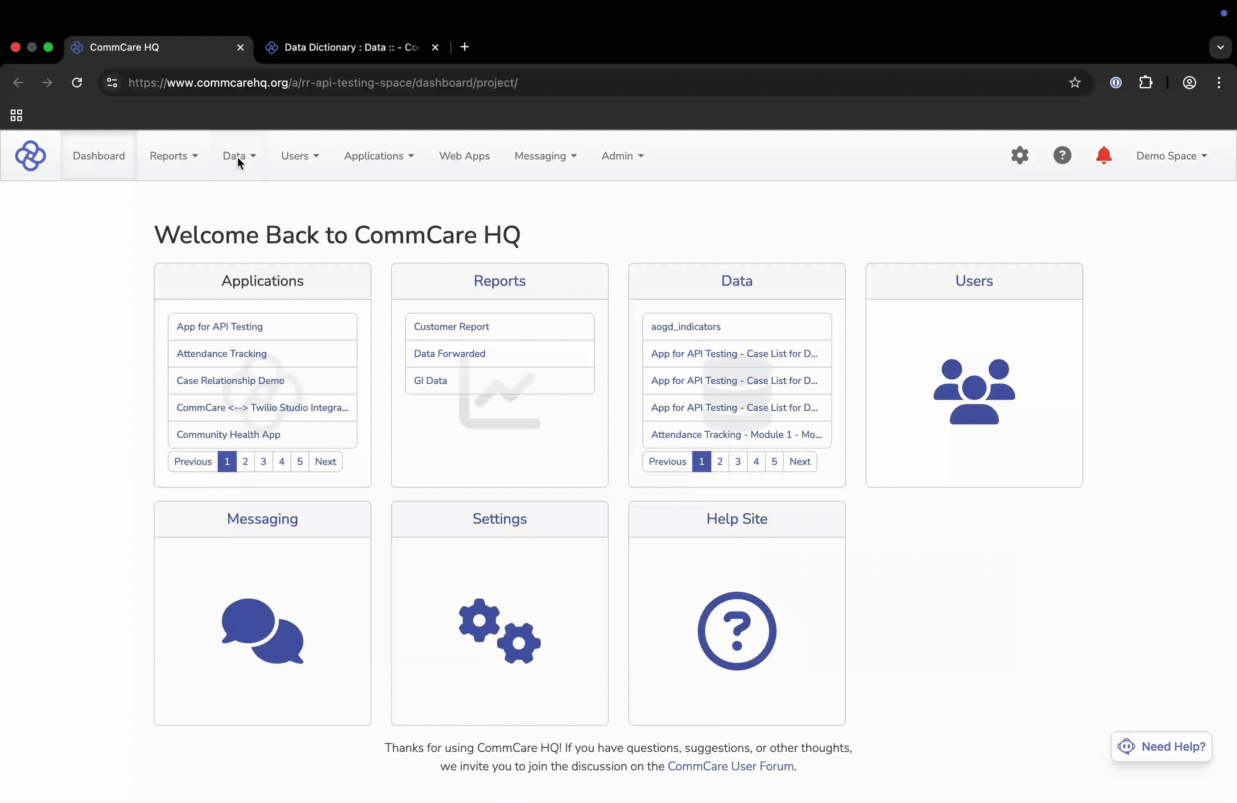Image resolution: width=1237 pixels, height=803 pixels.
Task: Open Web Apps from navigation bar
Action: (464, 156)
